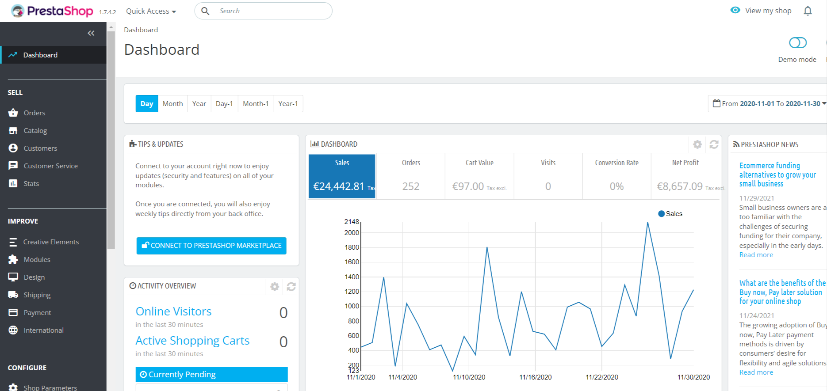827x391 pixels.
Task: Click the Catalog store icon
Action: pyautogui.click(x=13, y=130)
